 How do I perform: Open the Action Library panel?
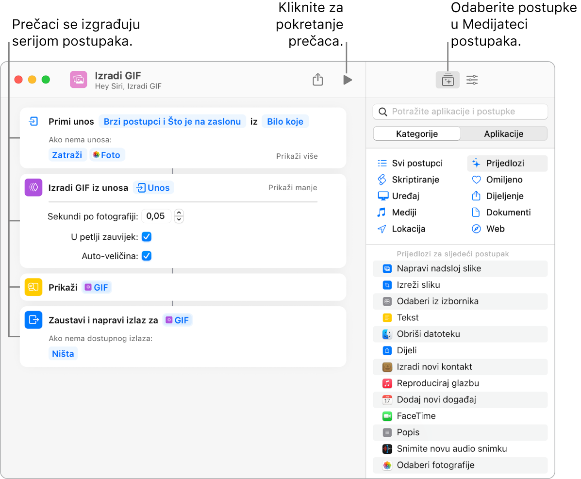click(x=448, y=80)
